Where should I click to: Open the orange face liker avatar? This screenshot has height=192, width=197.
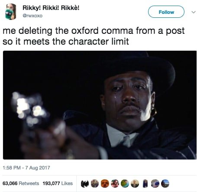[105, 184]
